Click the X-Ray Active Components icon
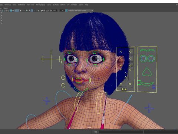Screen dimensions: 178x134 tap(44, 11)
